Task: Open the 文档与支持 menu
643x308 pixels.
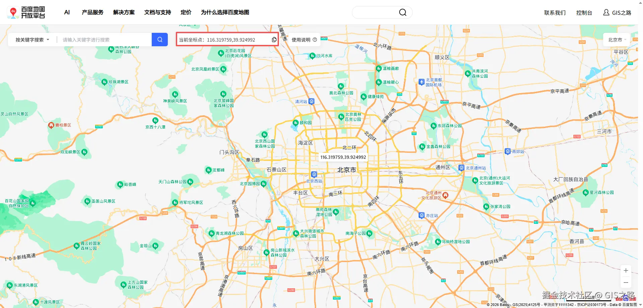Action: [158, 12]
